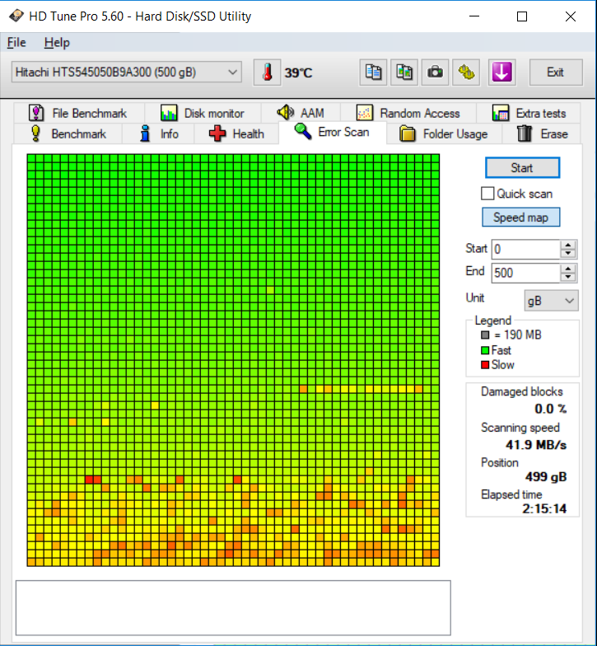The height and width of the screenshot is (646, 597).
Task: Open the File menu
Action: 16,43
